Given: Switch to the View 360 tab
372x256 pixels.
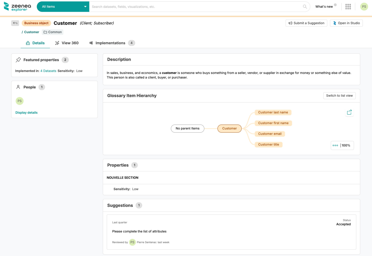Looking at the screenshot, I should (x=67, y=43).
